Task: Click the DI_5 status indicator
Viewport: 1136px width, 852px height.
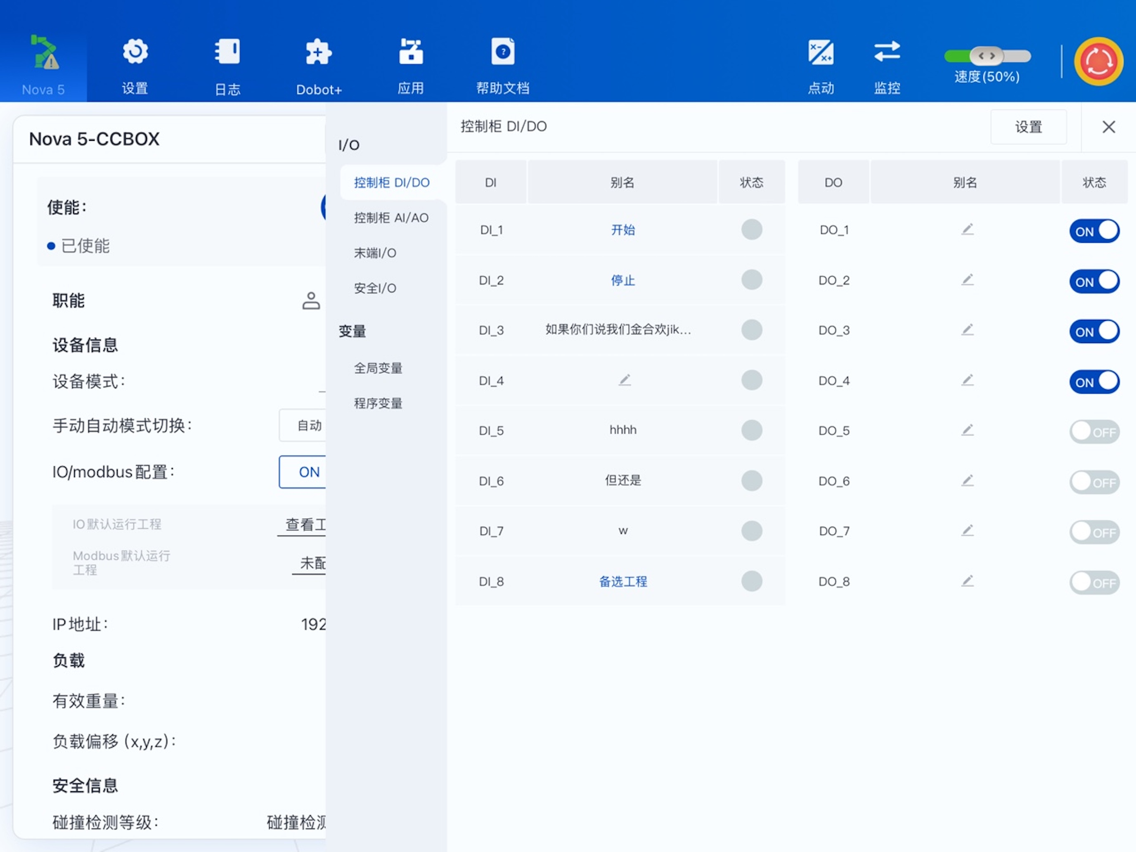Action: (751, 431)
